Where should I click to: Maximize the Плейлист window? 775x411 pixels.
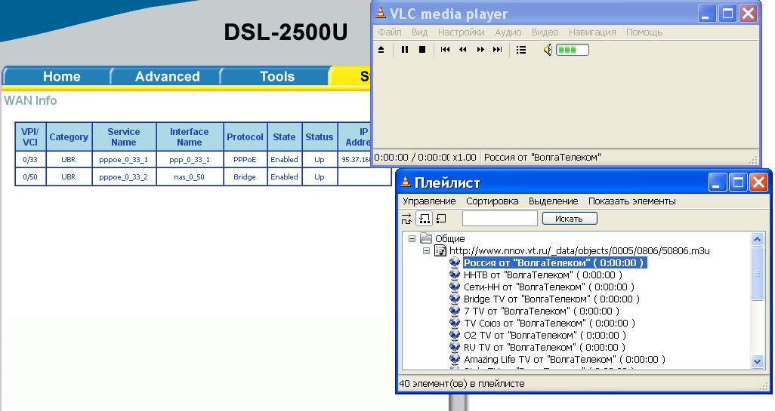(738, 182)
